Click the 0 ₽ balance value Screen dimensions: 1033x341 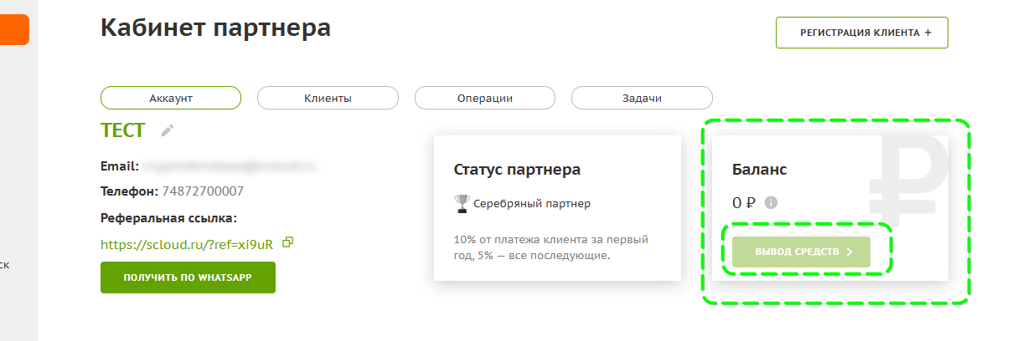[x=744, y=202]
